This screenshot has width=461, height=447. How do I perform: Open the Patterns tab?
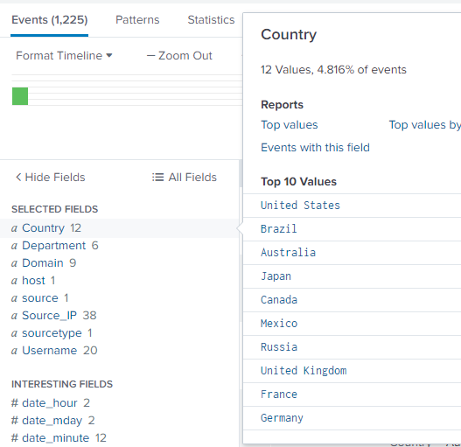point(137,20)
